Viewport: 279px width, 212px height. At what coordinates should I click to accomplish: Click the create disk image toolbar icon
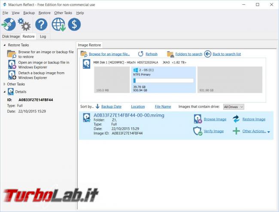(9, 24)
